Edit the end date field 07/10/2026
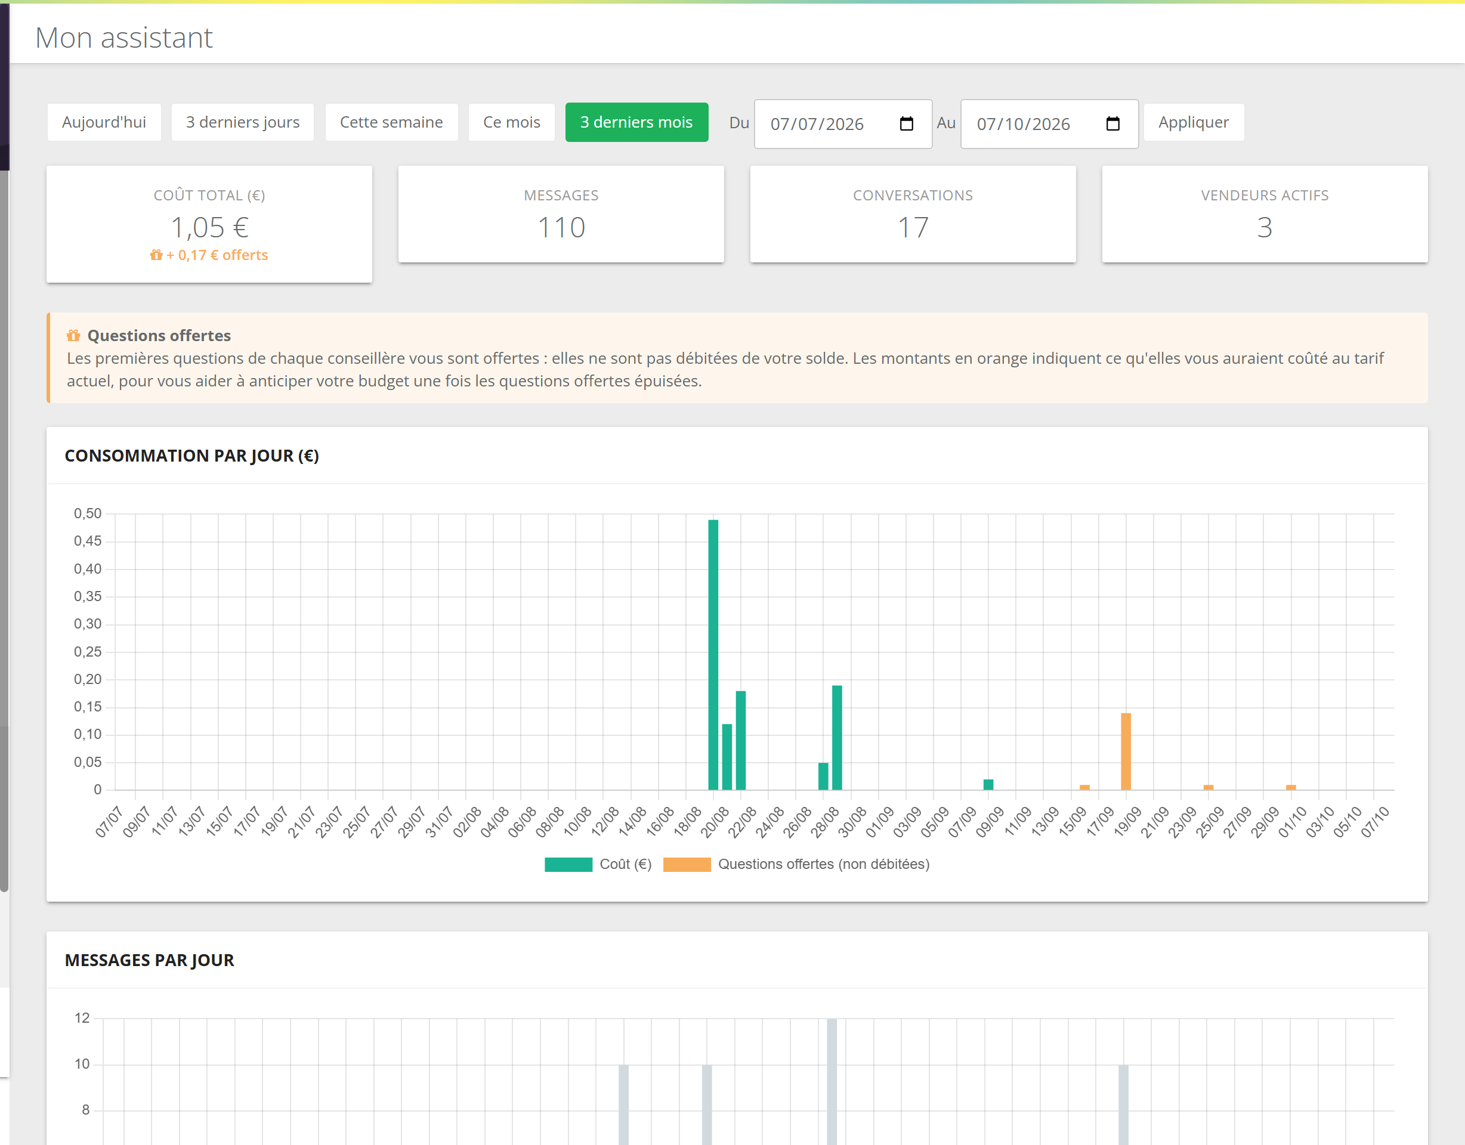Viewport: 1465px width, 1145px height. (x=1049, y=123)
